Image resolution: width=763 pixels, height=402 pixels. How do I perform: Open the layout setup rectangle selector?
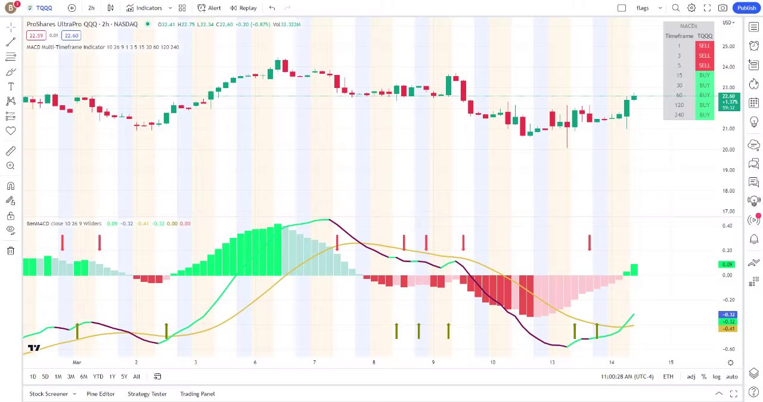[x=622, y=8]
